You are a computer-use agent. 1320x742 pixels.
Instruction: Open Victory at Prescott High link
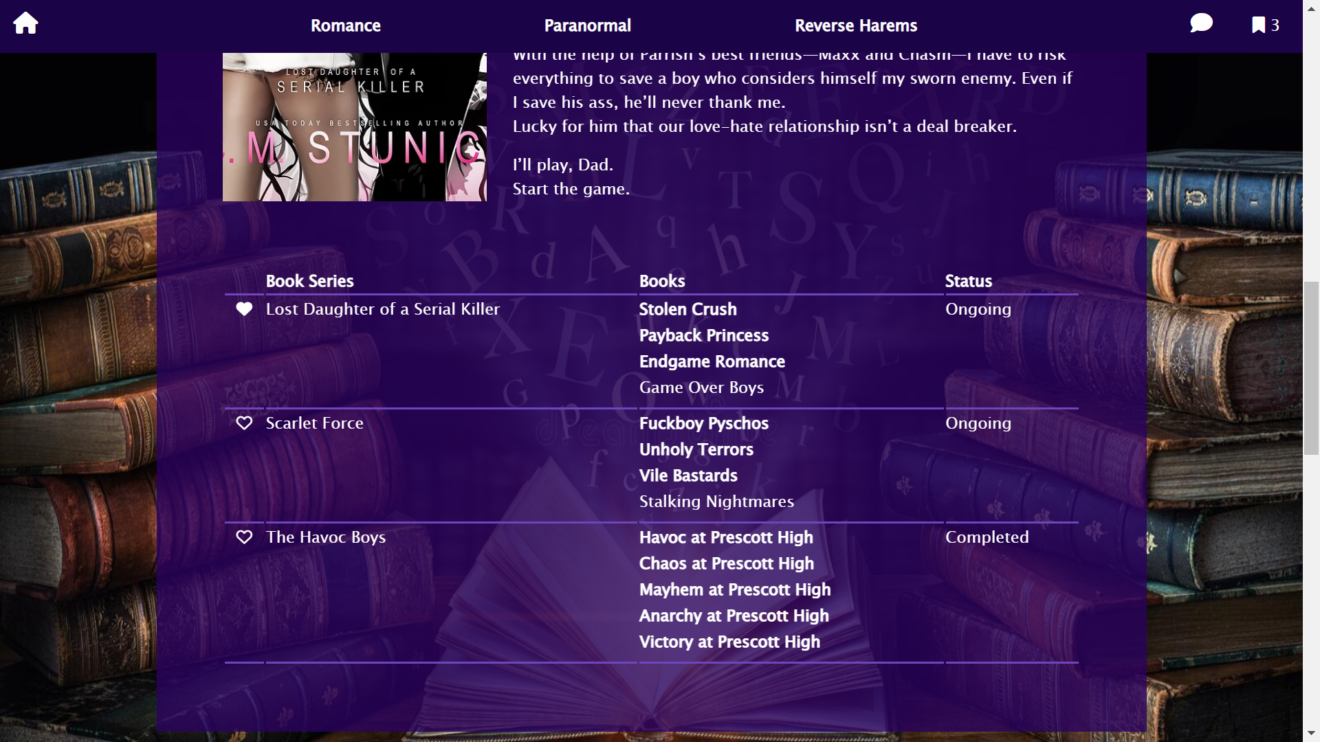(x=729, y=642)
